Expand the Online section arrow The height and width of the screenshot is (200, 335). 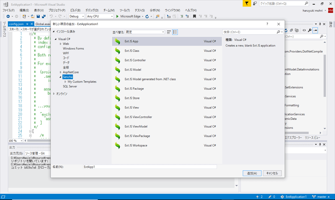(x=54, y=94)
